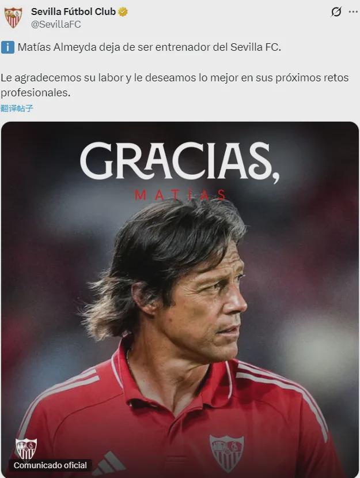This screenshot has height=478, width=360.
Task: Open the Sevilla FC profile avatar
Action: pos(13,18)
